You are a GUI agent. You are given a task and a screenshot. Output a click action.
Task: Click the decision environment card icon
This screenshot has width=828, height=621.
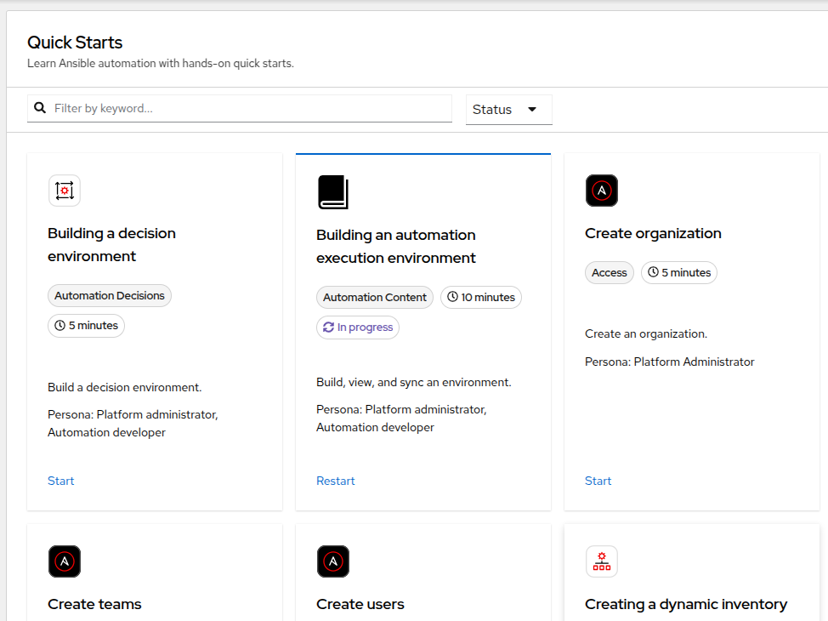tap(65, 191)
